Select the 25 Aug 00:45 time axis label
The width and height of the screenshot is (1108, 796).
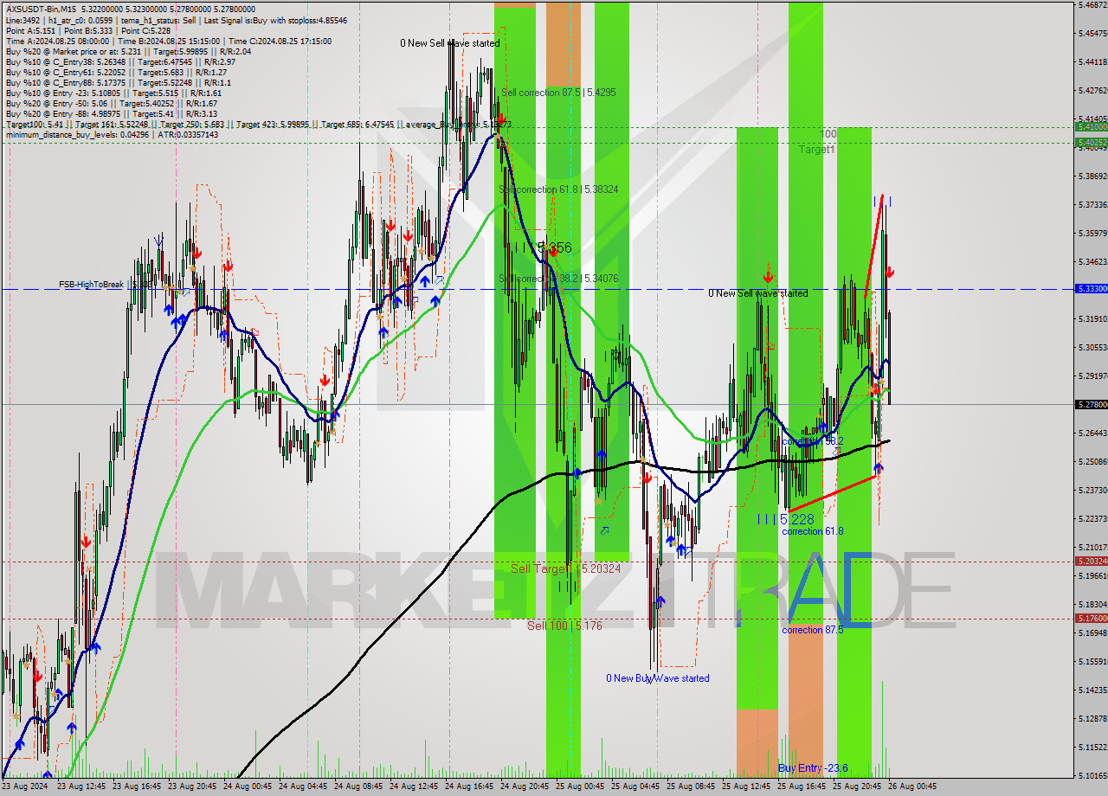579,786
